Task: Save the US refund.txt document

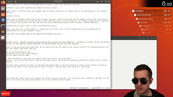Action: (97, 2)
